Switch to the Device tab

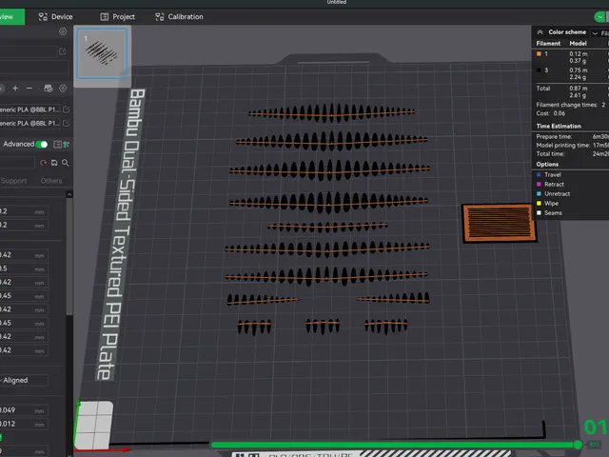point(55,17)
